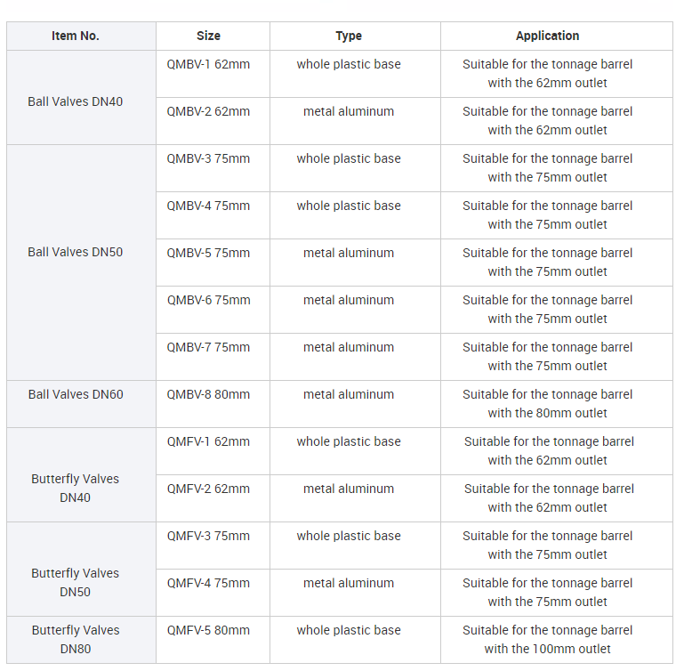Select the QMFV-1 62mm size cell
The image size is (692, 671).
(x=208, y=441)
